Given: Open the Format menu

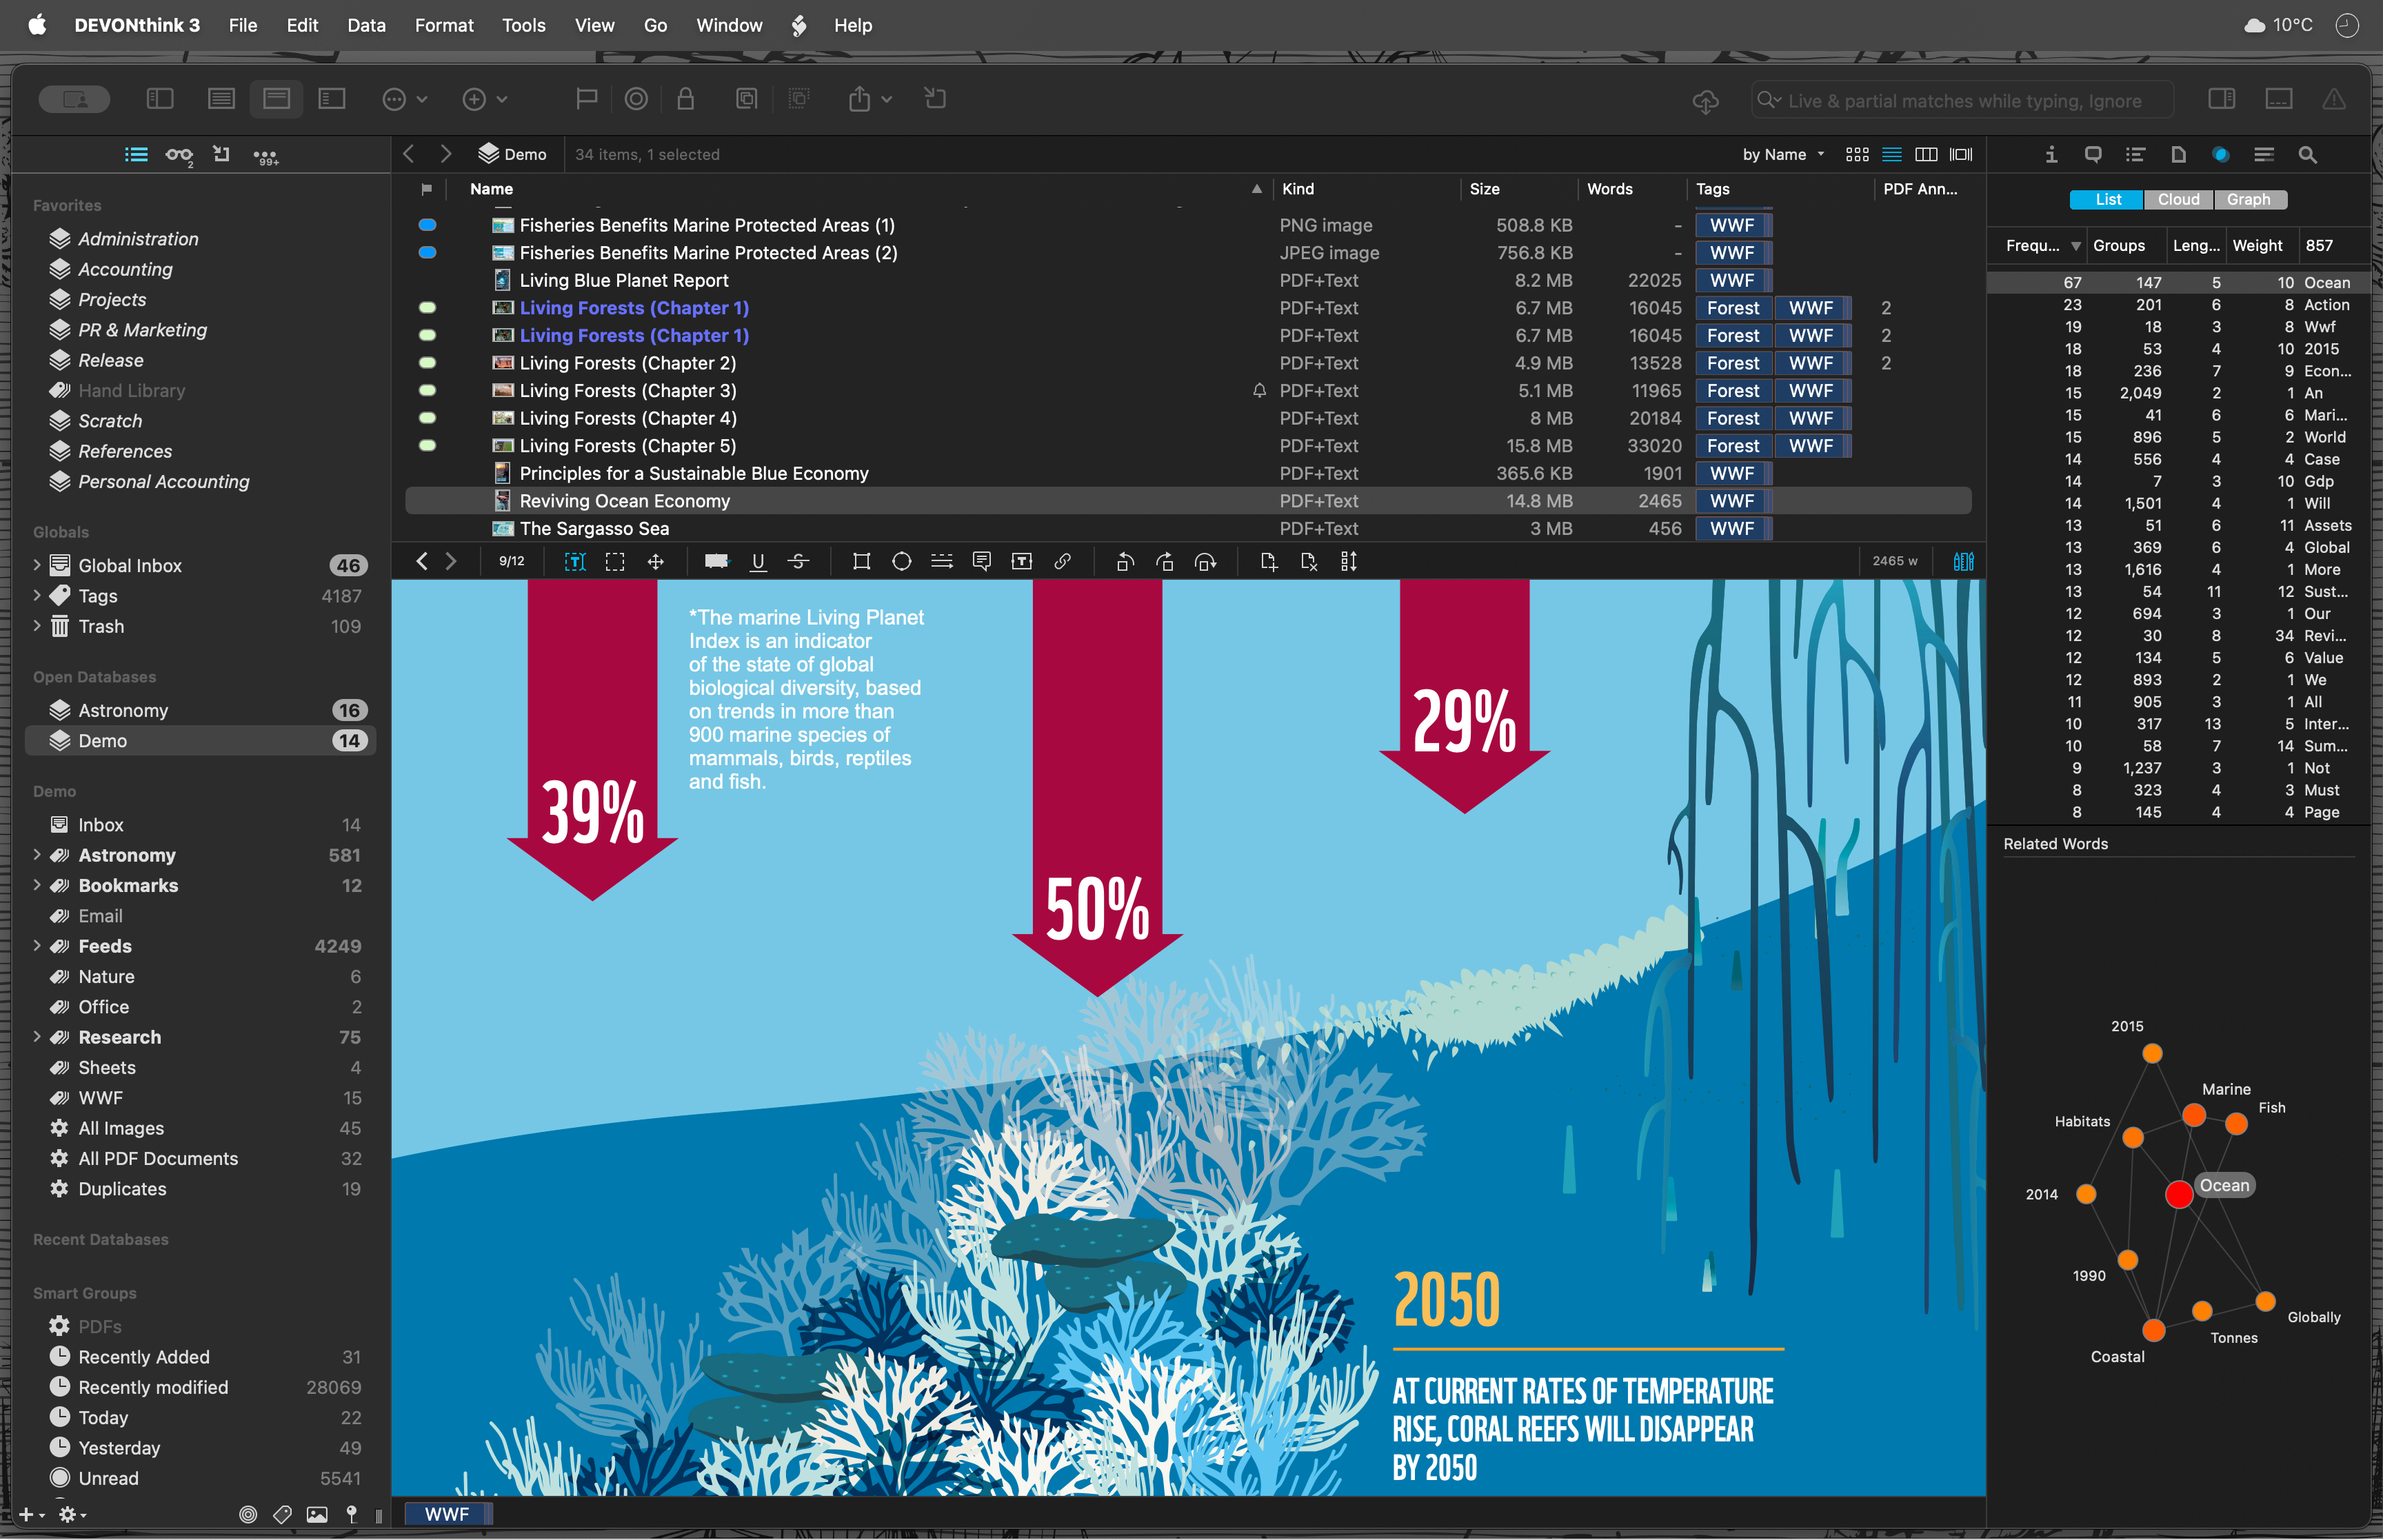Looking at the screenshot, I should point(444,26).
